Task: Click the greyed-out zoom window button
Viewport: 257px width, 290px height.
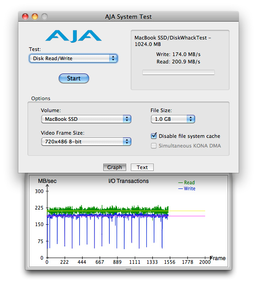Action: (45, 17)
